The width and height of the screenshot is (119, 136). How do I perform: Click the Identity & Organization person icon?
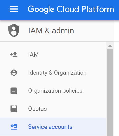coord(14,73)
